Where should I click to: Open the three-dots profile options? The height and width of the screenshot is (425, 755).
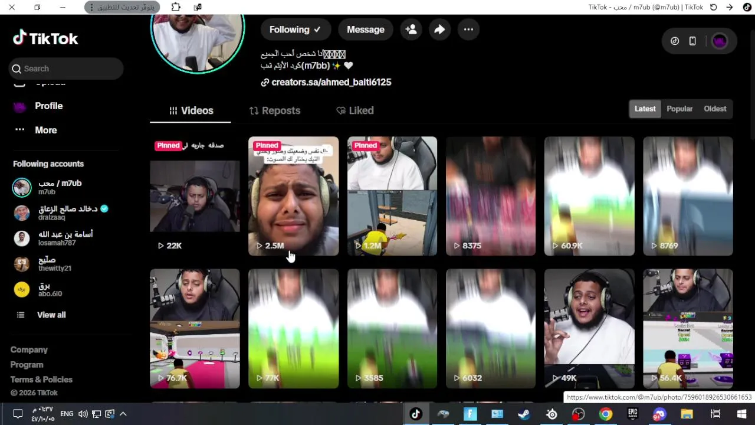tap(468, 30)
